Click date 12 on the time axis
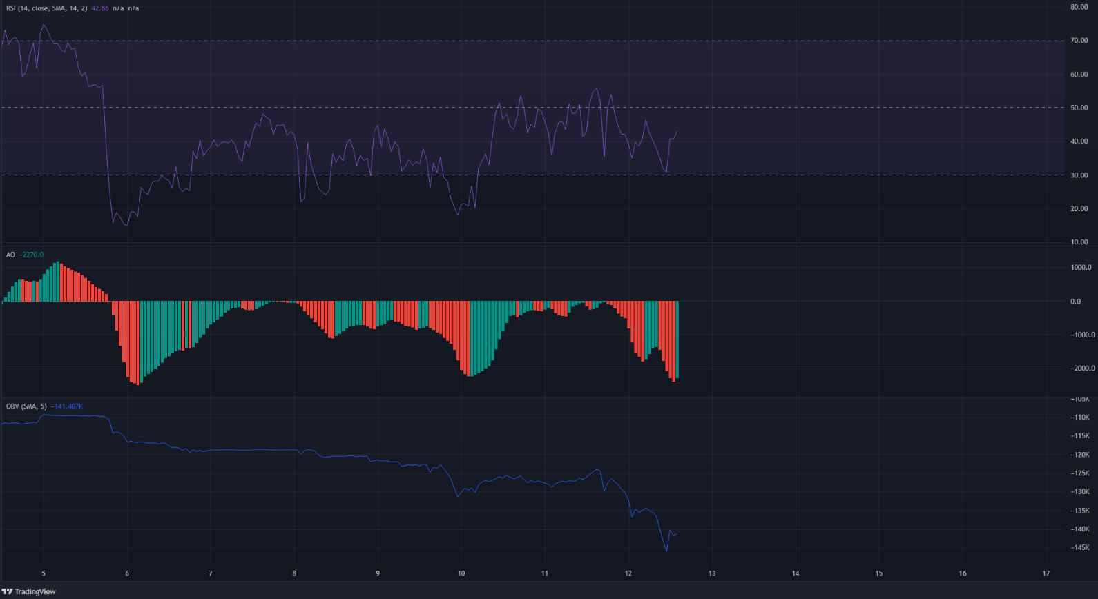1098x599 pixels. [x=628, y=573]
